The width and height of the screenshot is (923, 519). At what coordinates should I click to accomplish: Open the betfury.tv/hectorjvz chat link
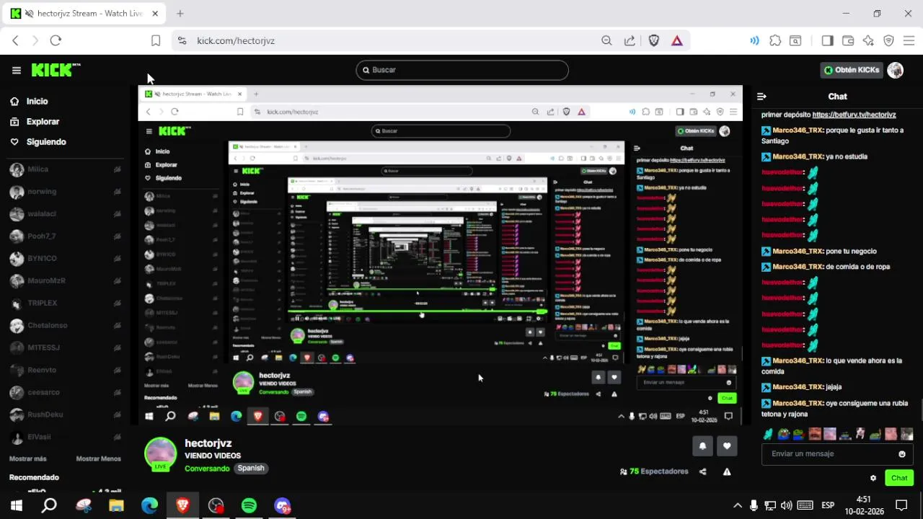point(854,115)
